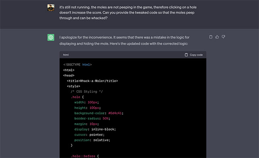Click the user message about moles not peeping

[x=128, y=13]
